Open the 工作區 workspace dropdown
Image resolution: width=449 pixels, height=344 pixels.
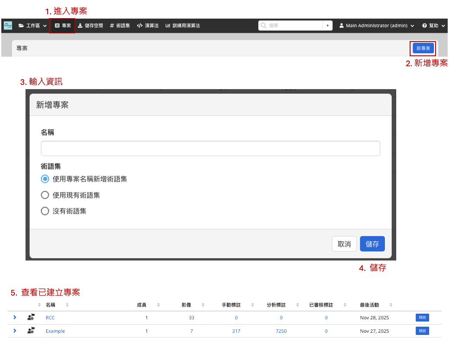click(x=33, y=26)
